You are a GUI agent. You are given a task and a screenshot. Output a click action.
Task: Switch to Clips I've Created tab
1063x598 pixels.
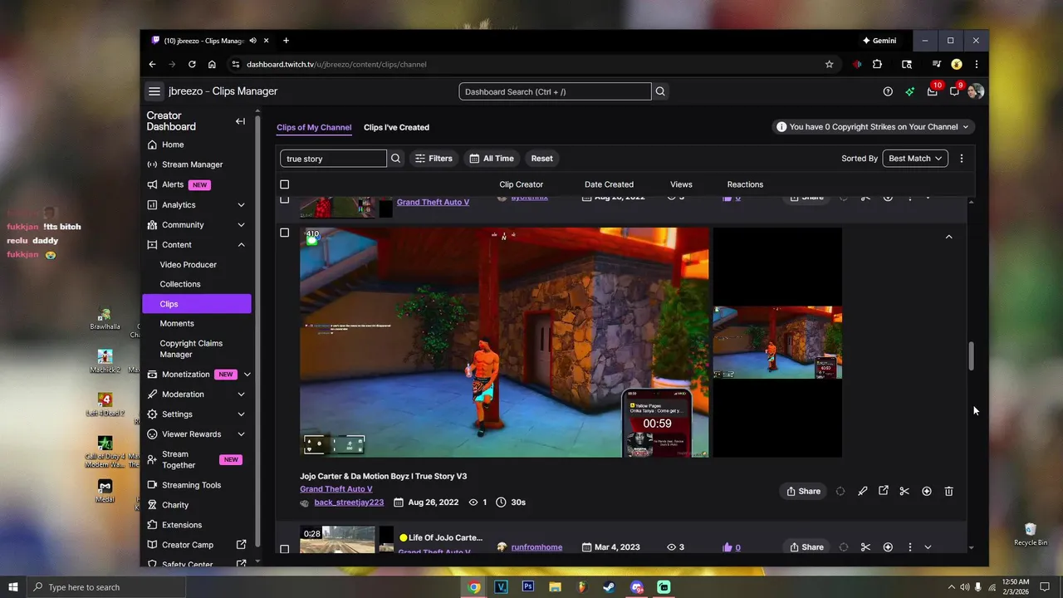click(x=396, y=127)
